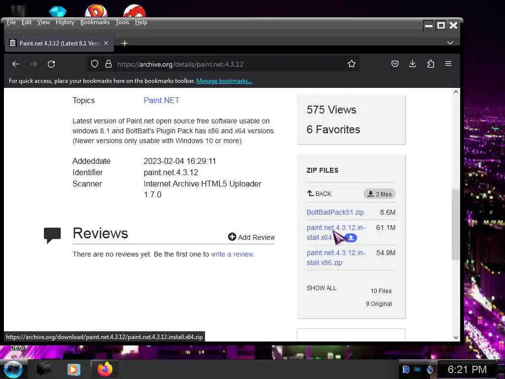Click the 6 Favorites text
Image resolution: width=505 pixels, height=379 pixels.
point(333,129)
